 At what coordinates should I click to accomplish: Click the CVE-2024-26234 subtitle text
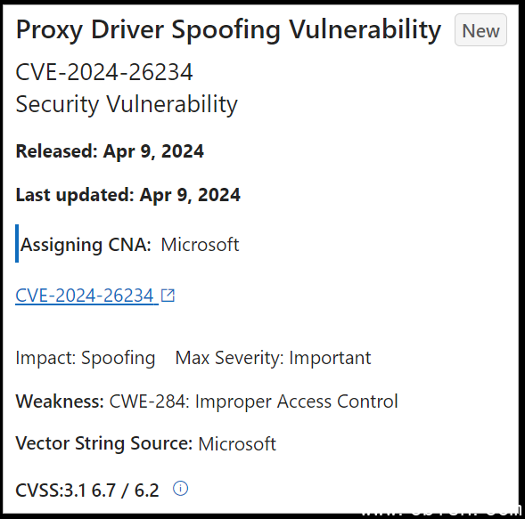104,72
